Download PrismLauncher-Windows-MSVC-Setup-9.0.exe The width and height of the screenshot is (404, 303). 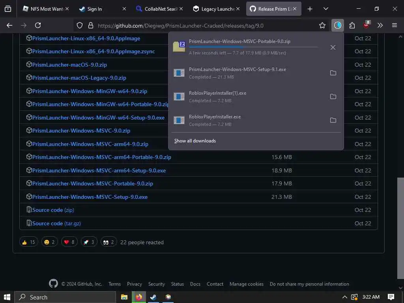[x=90, y=197]
